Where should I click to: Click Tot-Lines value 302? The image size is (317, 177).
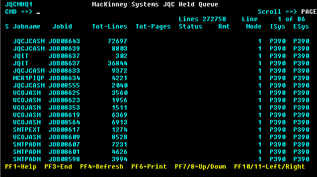pos(121,56)
